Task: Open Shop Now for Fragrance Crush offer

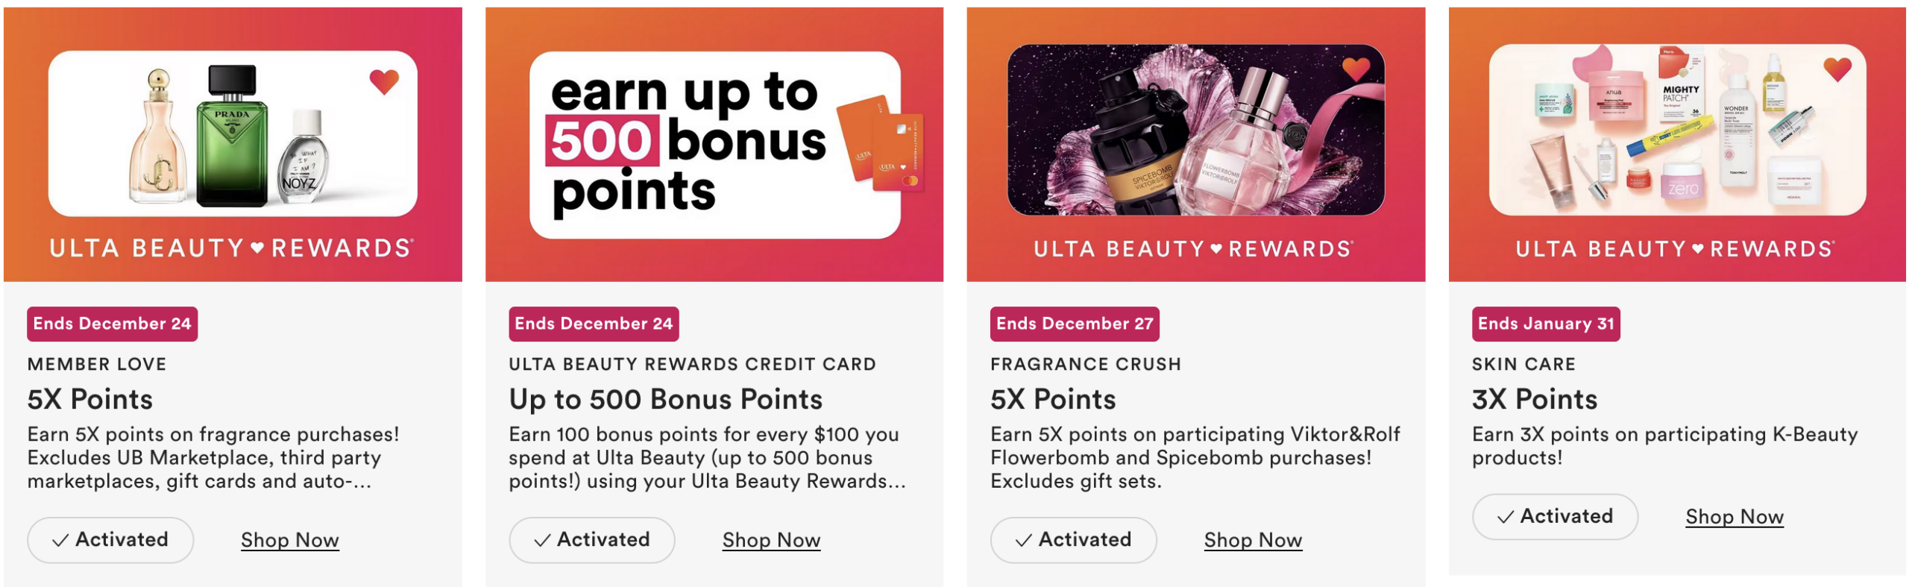Action: click(1253, 540)
